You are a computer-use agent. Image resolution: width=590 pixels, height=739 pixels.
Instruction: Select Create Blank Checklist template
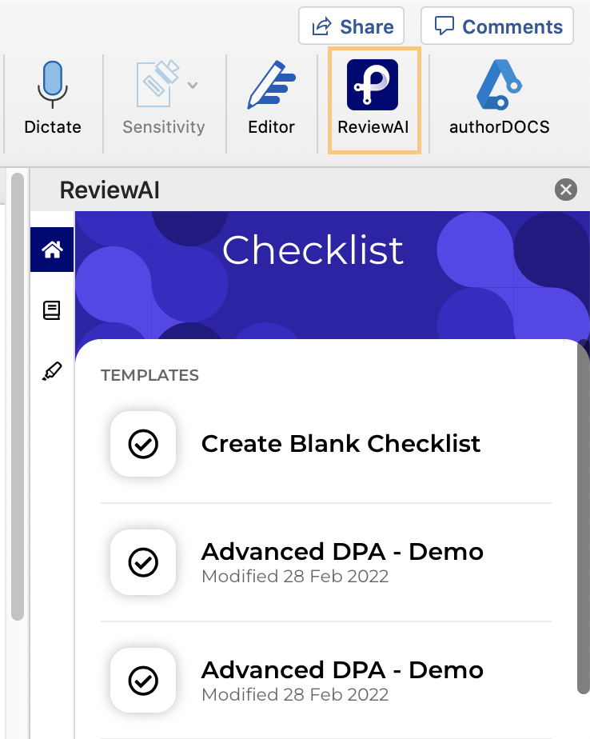pyautogui.click(x=326, y=444)
